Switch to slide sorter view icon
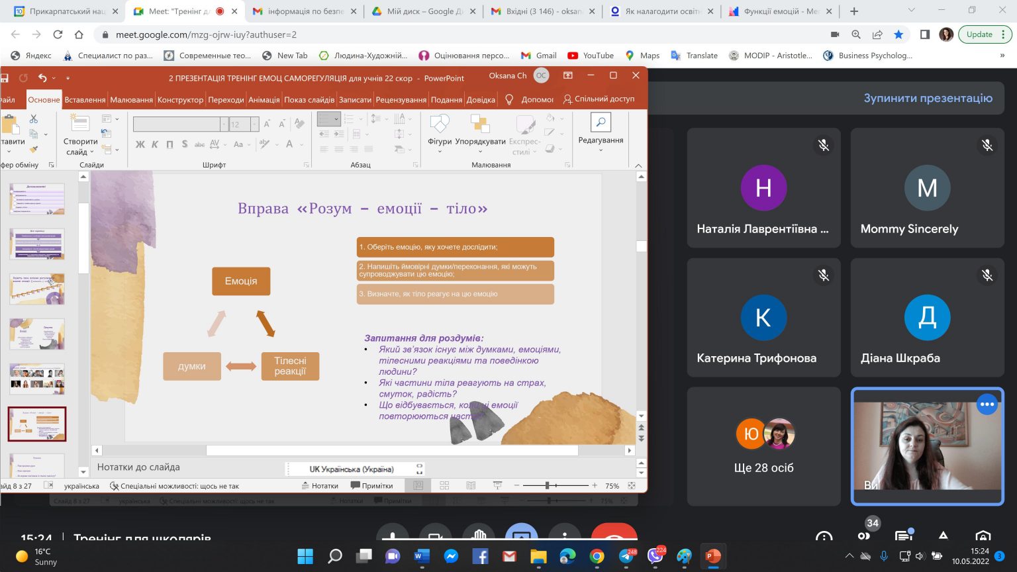This screenshot has height=572, width=1017. 444,486
